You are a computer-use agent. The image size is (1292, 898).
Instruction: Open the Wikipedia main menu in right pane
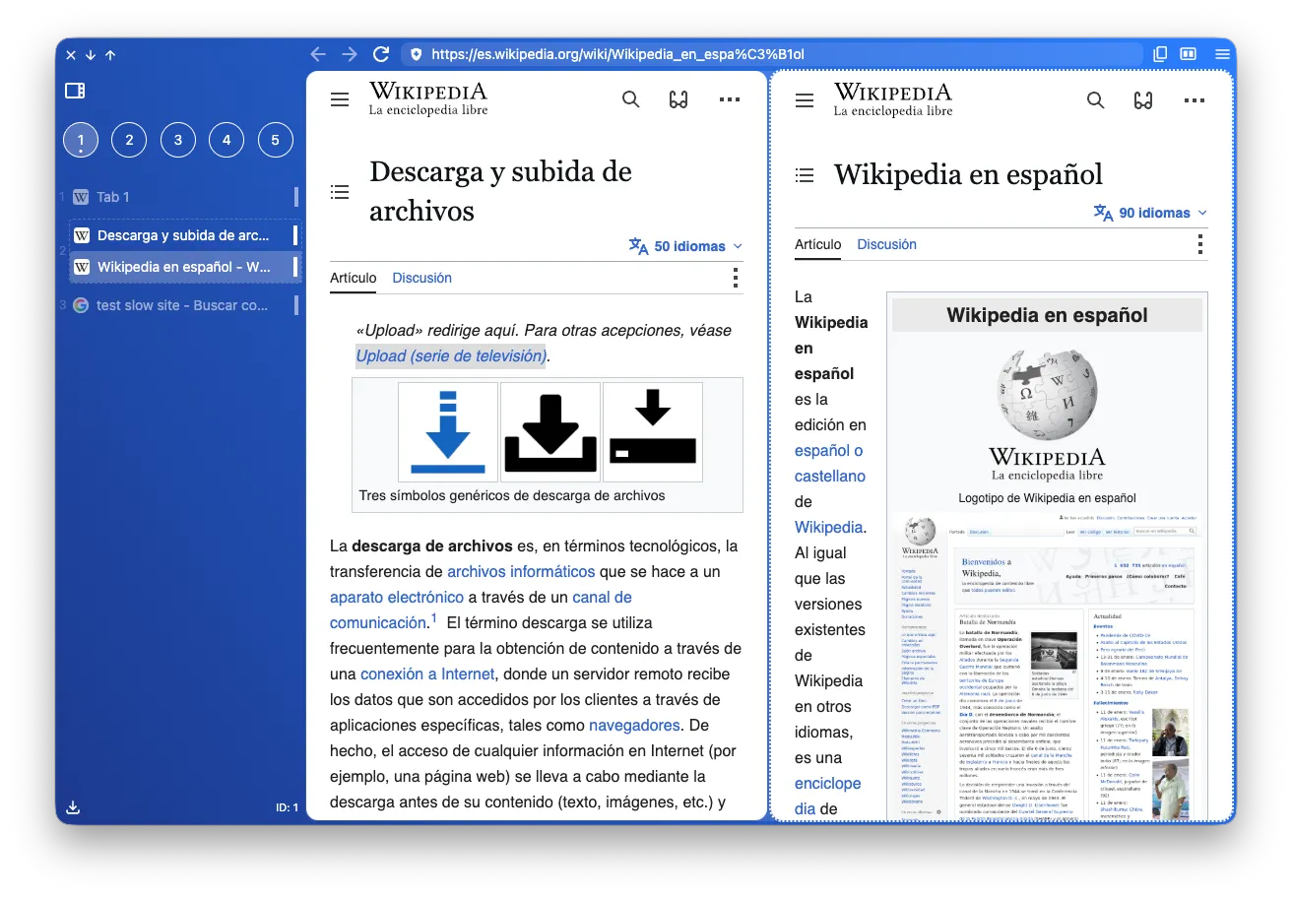tap(805, 99)
